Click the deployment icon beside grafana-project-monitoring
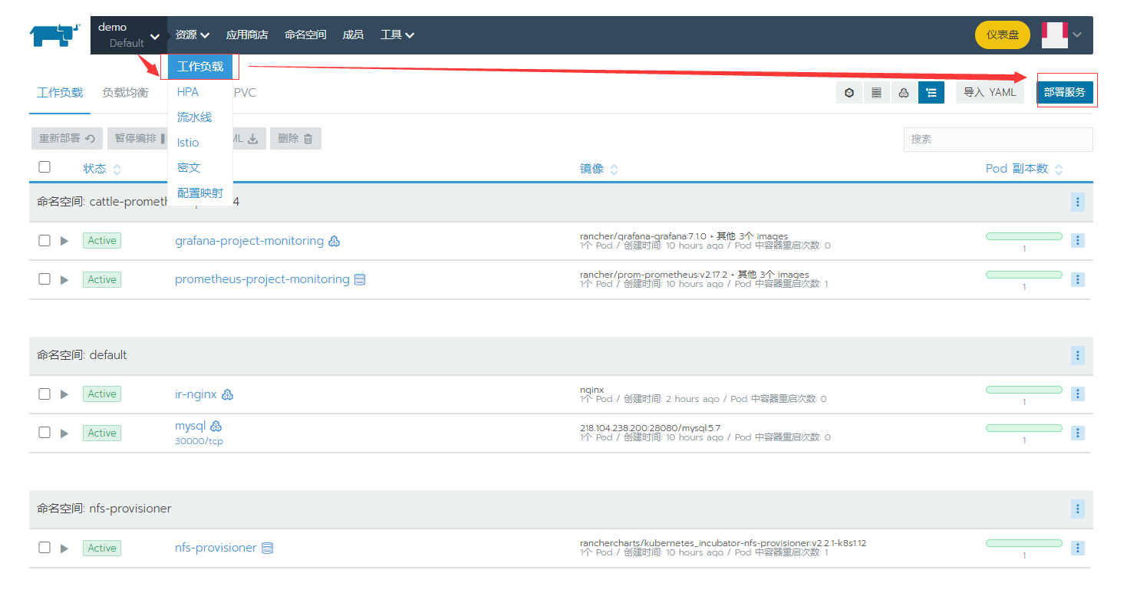Screen dimensions: 1127x603 coord(334,241)
